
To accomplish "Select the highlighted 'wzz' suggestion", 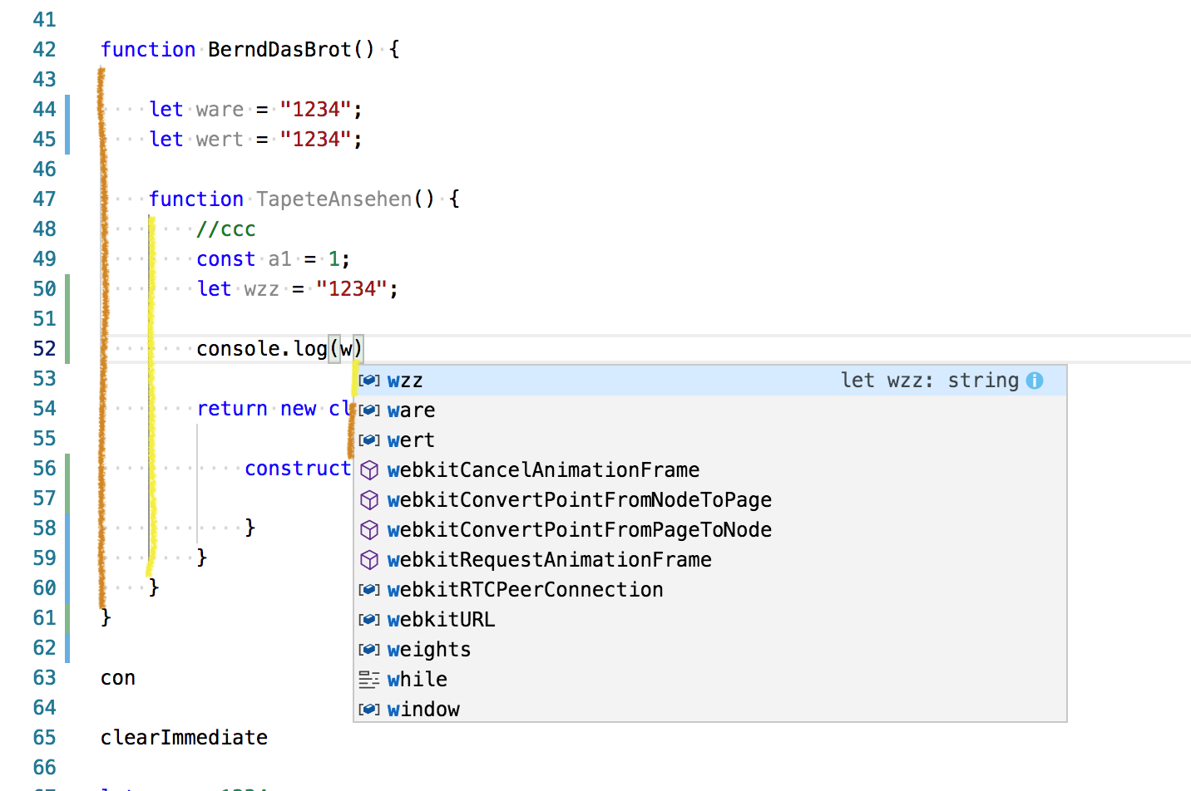I will (405, 380).
